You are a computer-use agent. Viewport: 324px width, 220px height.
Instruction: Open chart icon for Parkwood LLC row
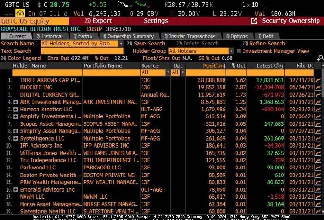pyautogui.click(x=318, y=168)
